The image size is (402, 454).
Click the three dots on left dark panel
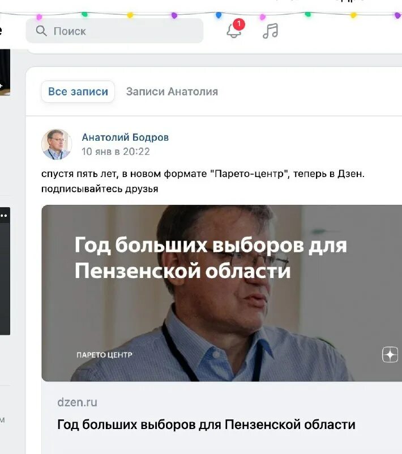tap(4, 216)
